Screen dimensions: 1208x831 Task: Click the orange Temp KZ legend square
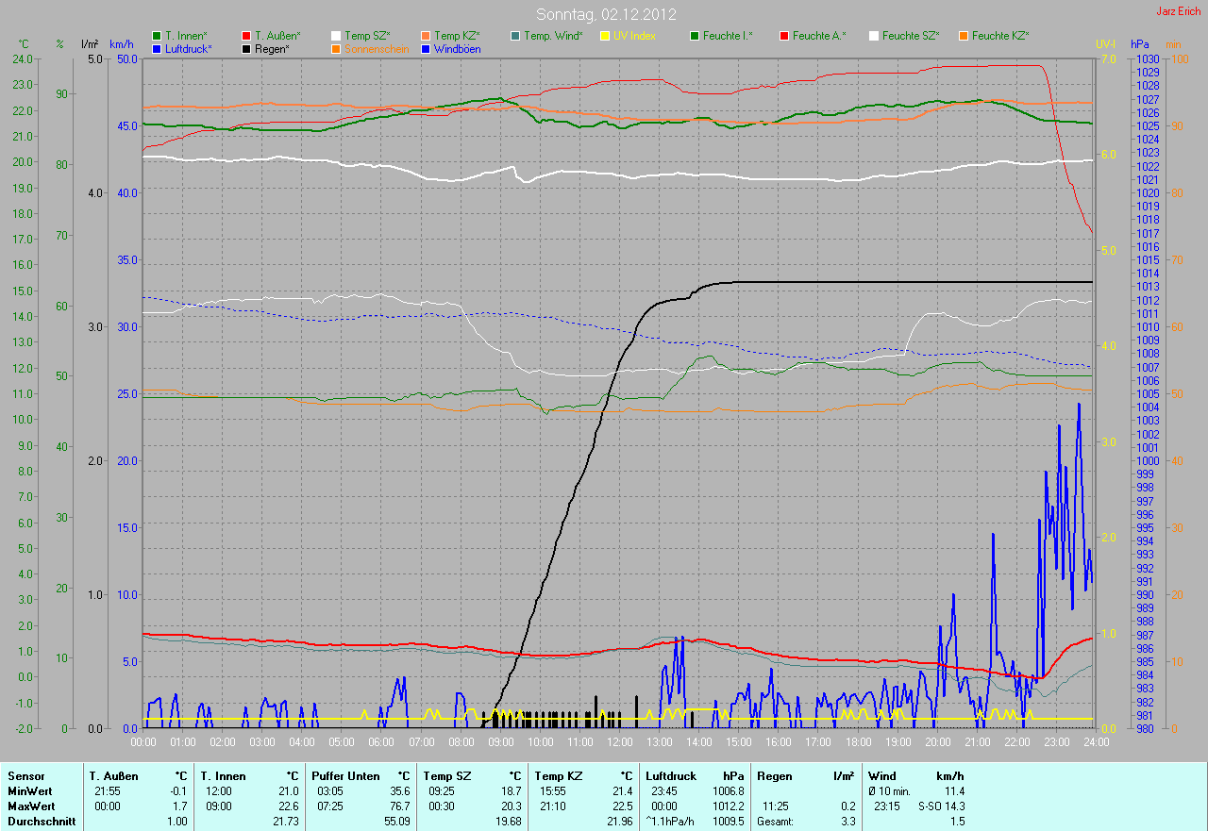click(x=426, y=36)
